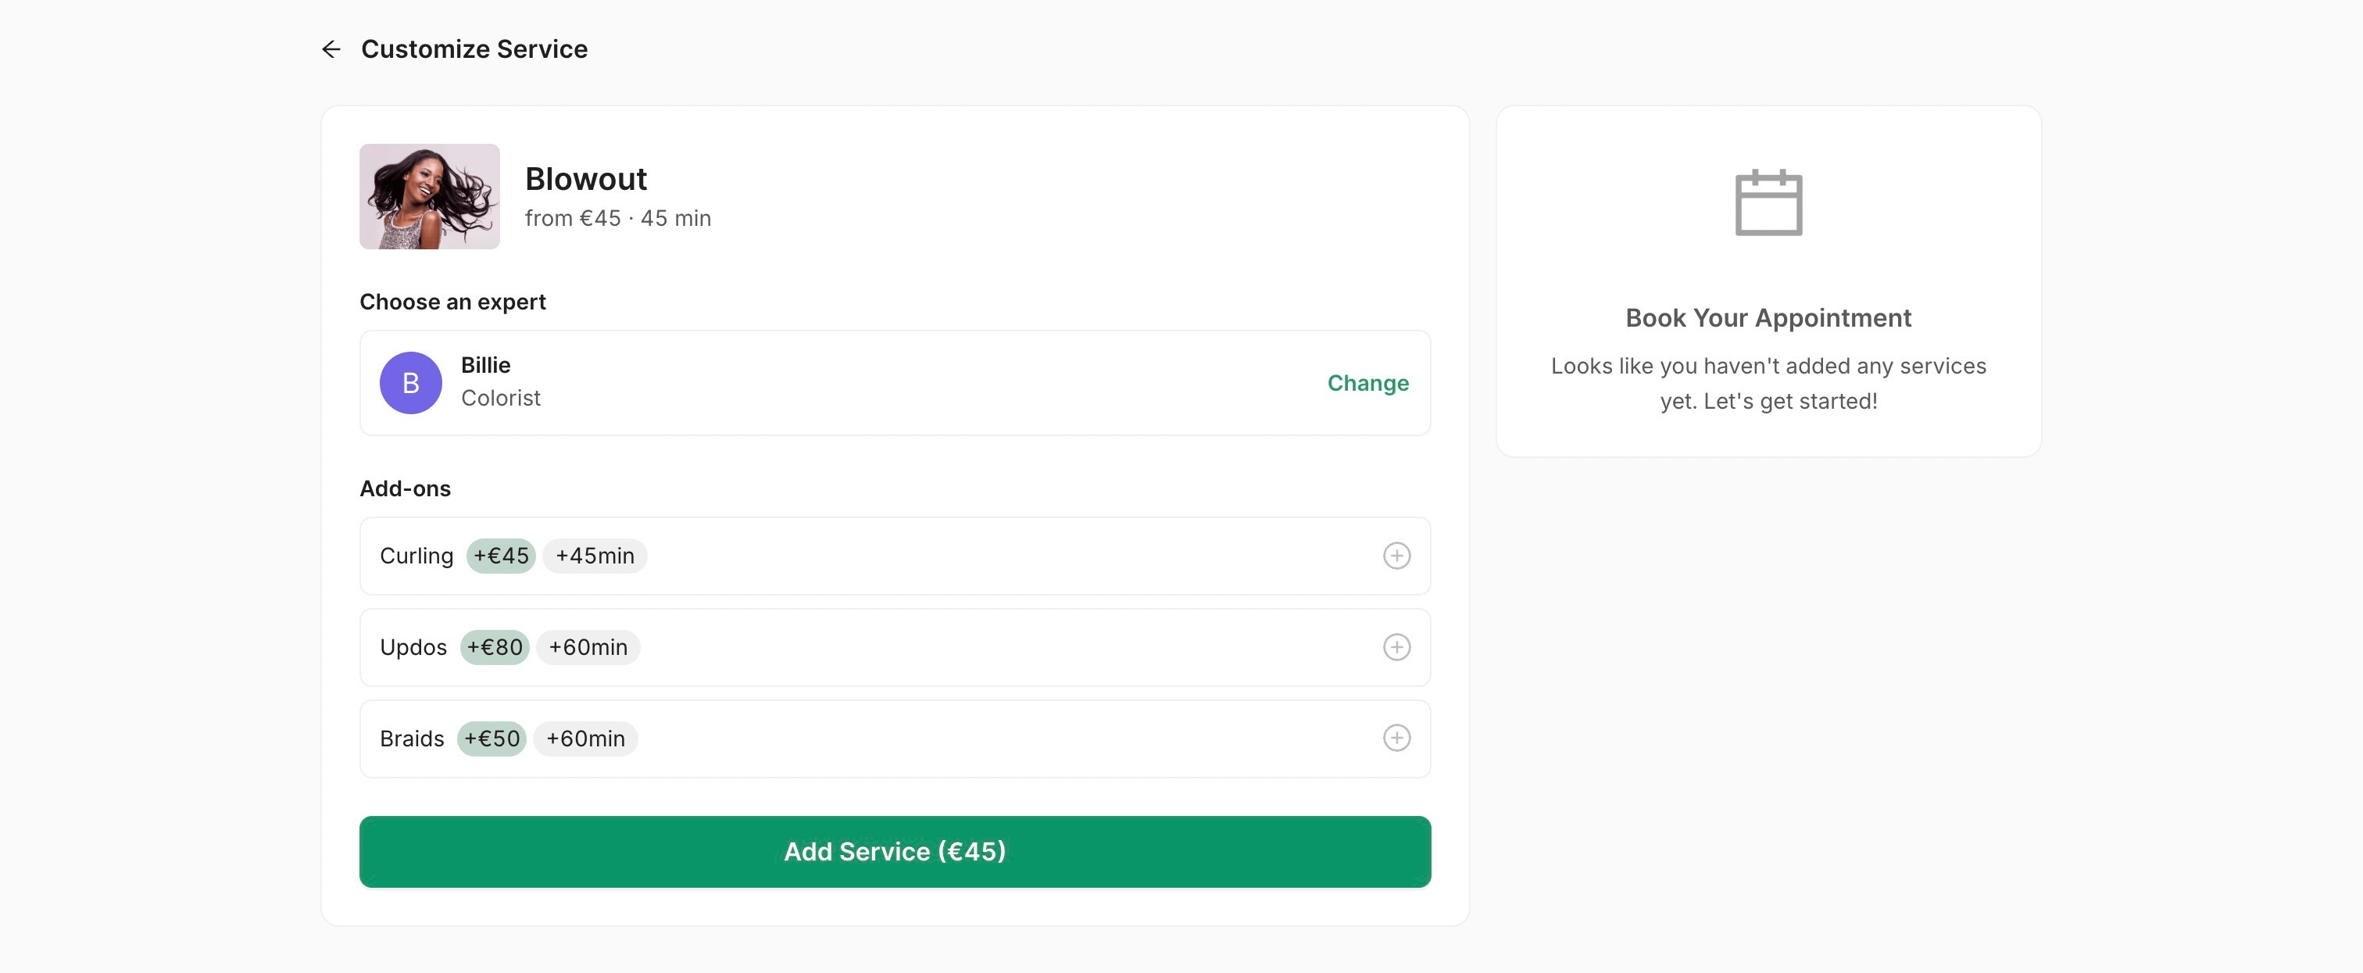
Task: Select the Braids add-on row
Action: (x=895, y=739)
